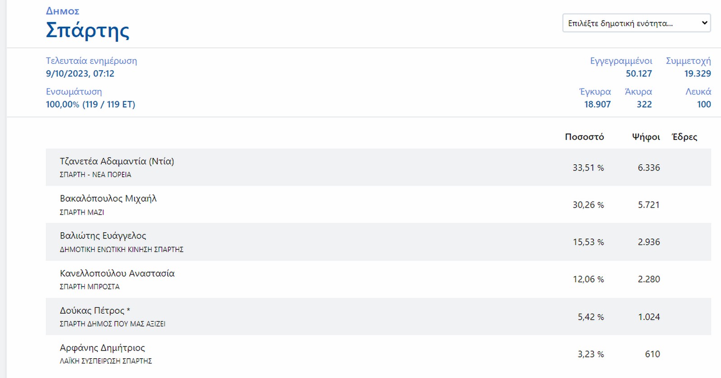Click the Άκυρα count 322
Viewport: 721px width, 378px height.
(644, 104)
